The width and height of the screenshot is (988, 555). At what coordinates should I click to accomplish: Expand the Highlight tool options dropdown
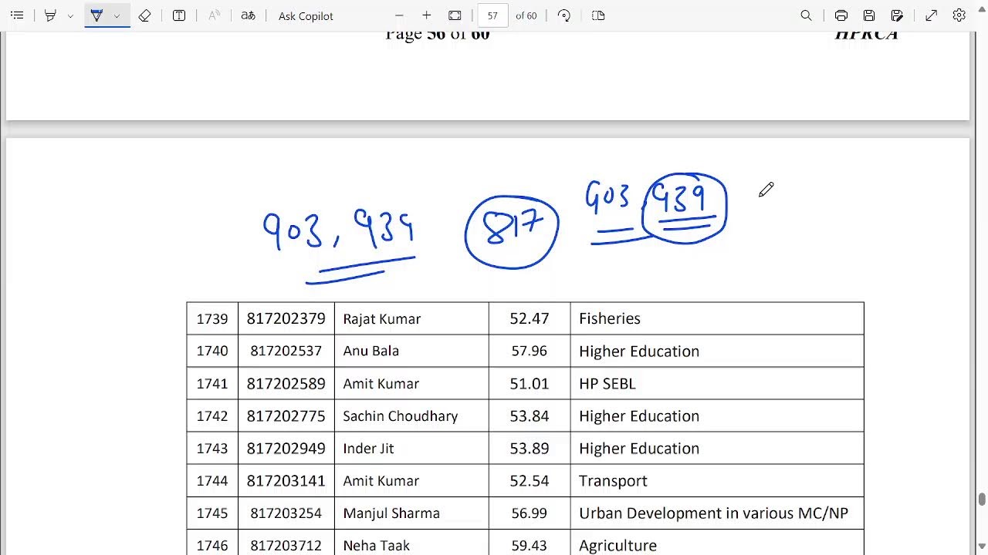pyautogui.click(x=70, y=15)
